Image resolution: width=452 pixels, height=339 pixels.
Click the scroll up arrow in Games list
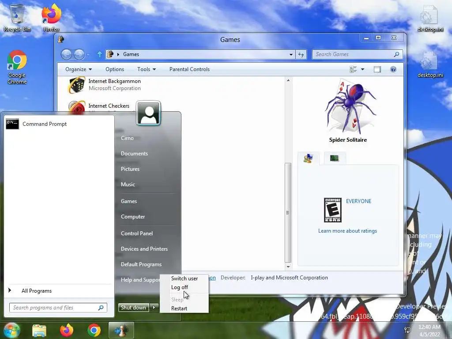(x=288, y=80)
